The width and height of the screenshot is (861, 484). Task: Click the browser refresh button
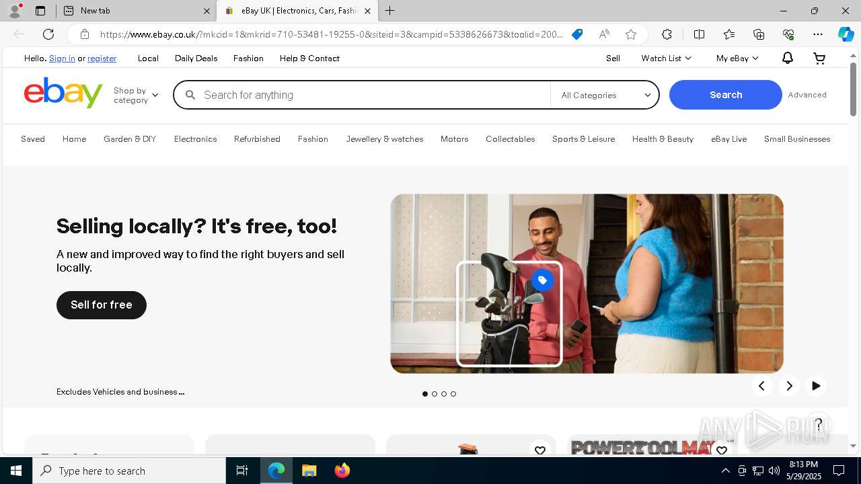(x=48, y=34)
